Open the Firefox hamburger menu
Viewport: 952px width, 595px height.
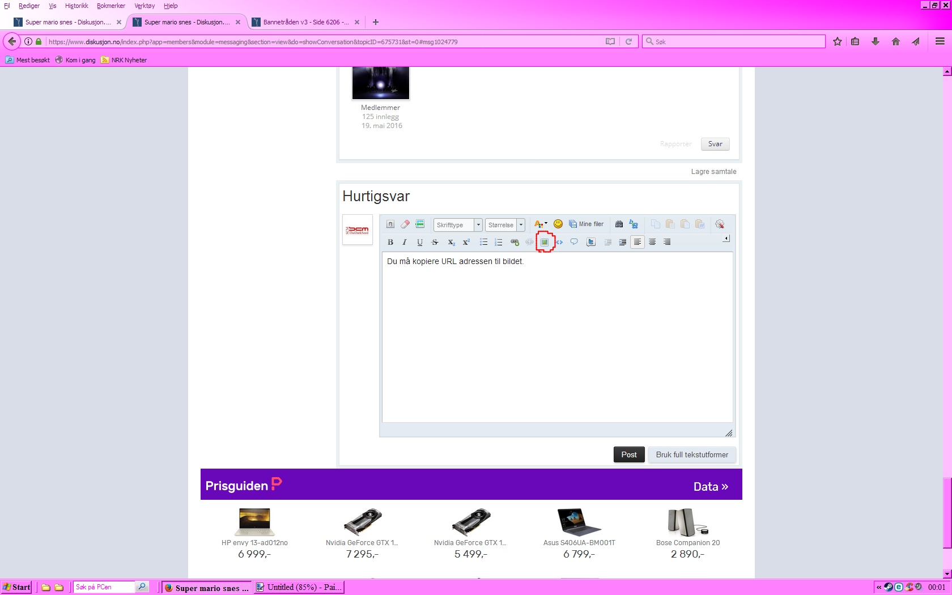940,41
